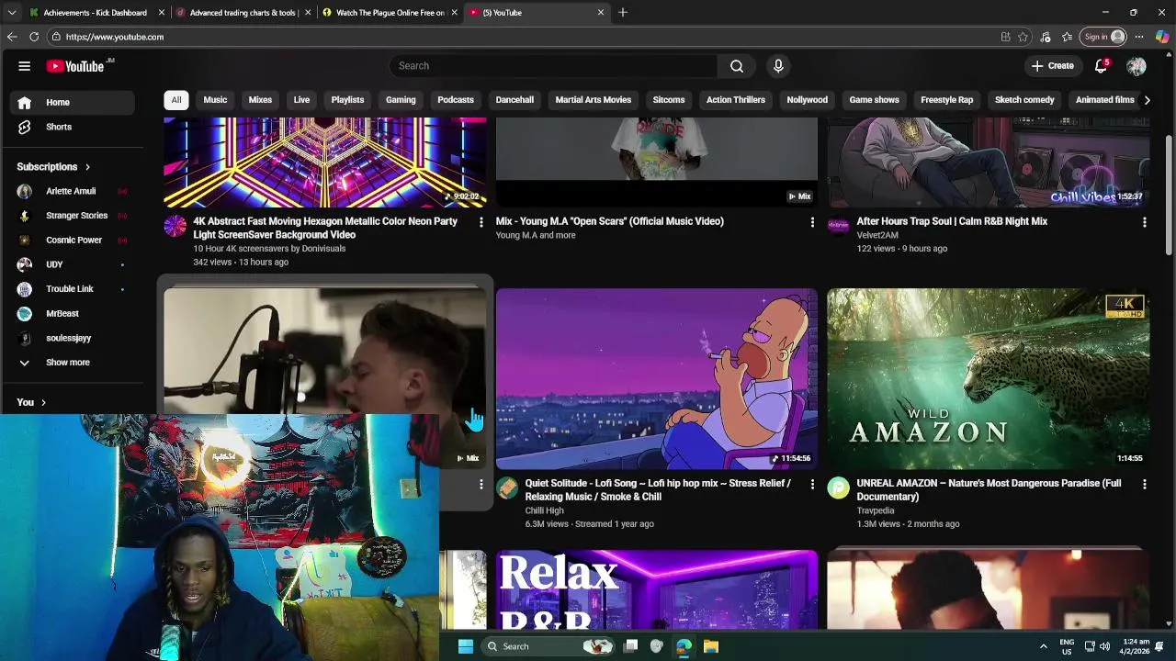Open the notifications bell
The height and width of the screenshot is (661, 1176).
1101,66
